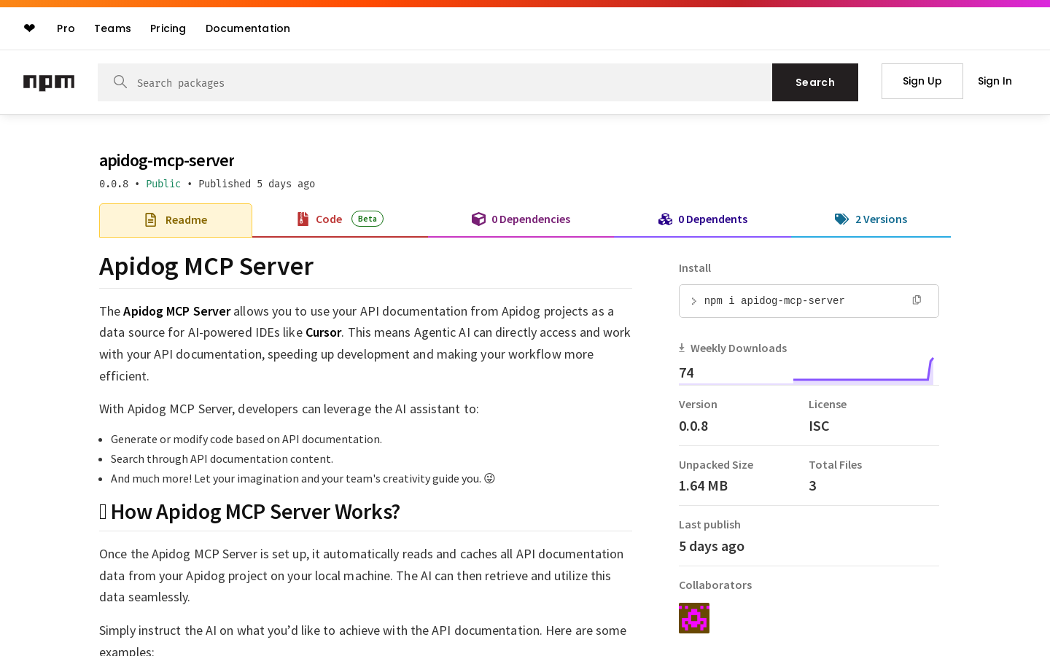Click the Readme file icon
1050x656 pixels.
151,220
